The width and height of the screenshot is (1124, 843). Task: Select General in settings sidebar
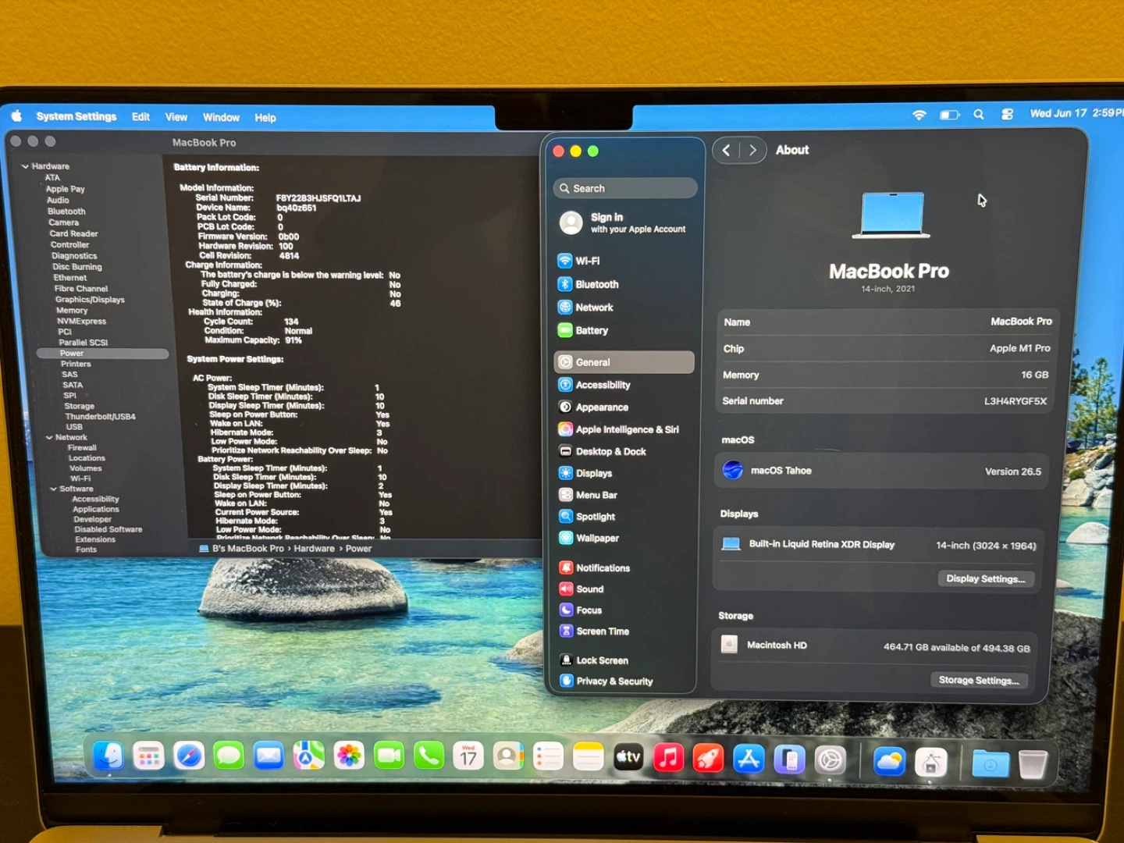(624, 362)
